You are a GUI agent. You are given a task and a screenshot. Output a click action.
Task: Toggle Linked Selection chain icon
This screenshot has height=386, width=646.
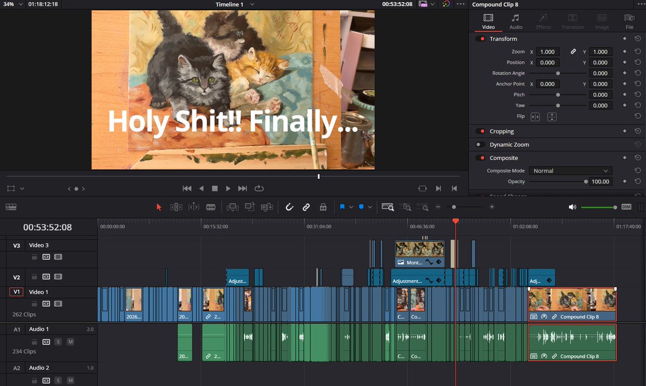pyautogui.click(x=306, y=207)
